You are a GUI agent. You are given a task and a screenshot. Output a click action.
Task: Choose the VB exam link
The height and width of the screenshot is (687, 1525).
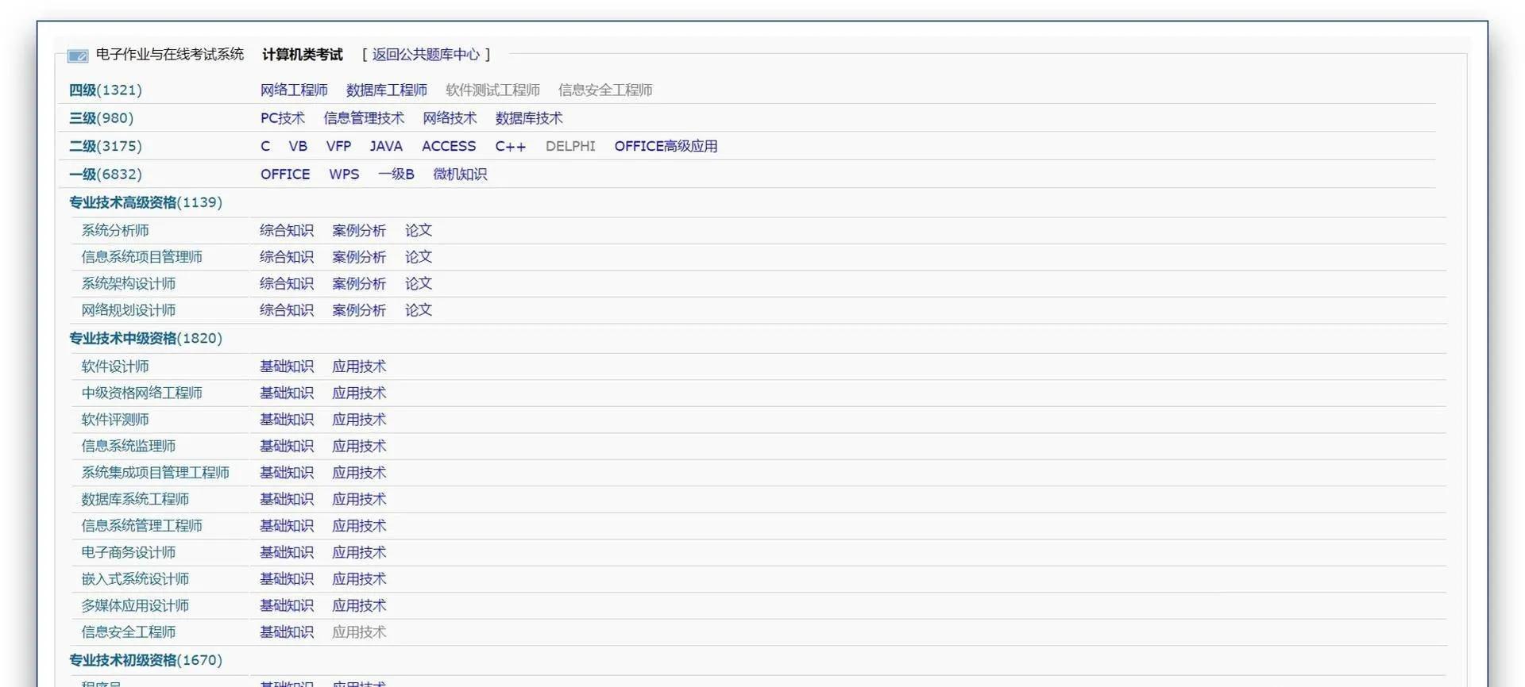(x=298, y=146)
